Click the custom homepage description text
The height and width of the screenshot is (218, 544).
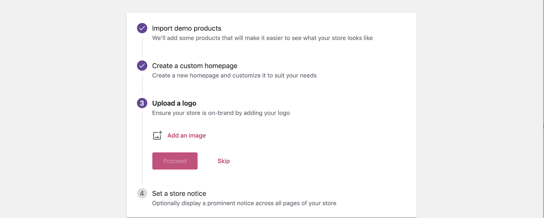coord(234,75)
